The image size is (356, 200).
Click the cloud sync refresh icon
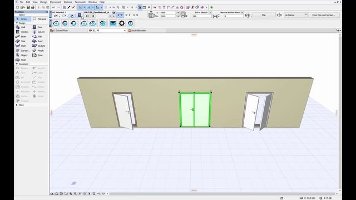74,23
